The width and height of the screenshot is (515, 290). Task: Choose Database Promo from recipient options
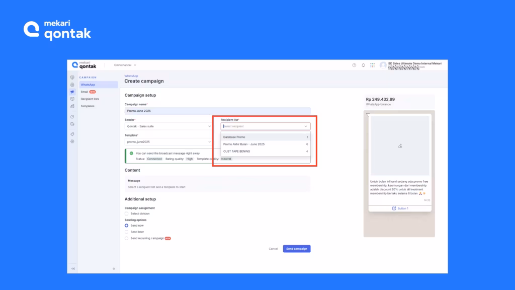tap(266, 137)
